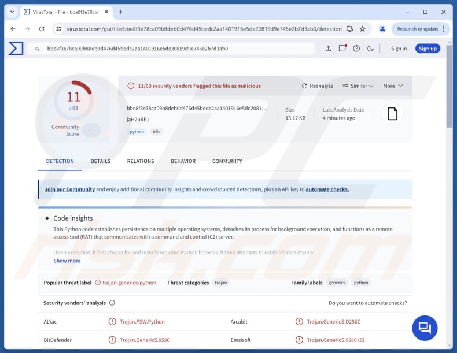Click Arcabit Trojan.GenericS.D256C detection

(333, 322)
